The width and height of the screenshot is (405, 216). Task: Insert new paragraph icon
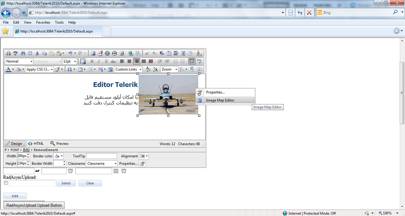pos(162,53)
